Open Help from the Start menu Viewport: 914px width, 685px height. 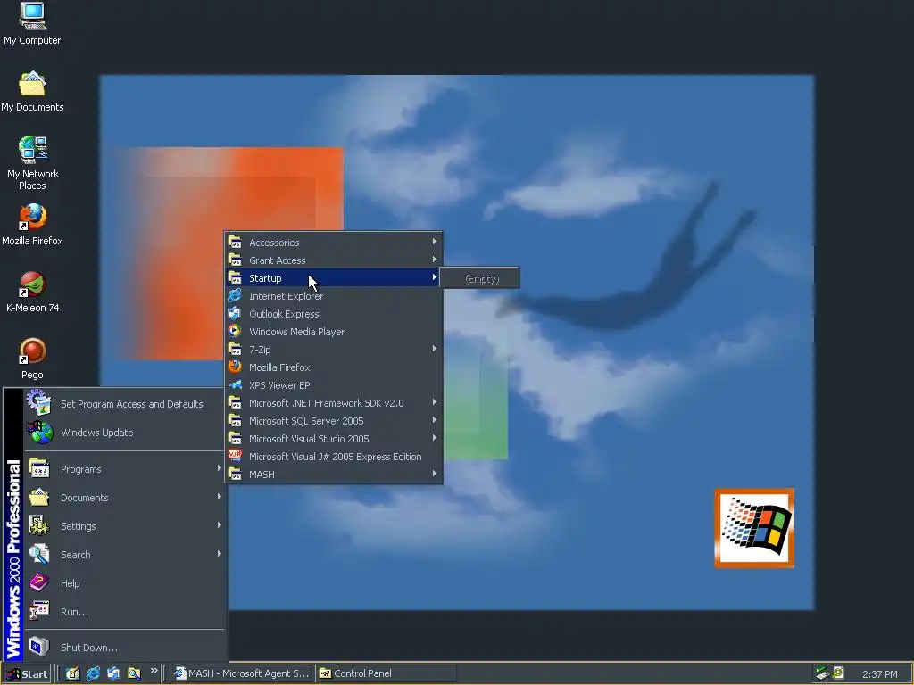point(123,583)
